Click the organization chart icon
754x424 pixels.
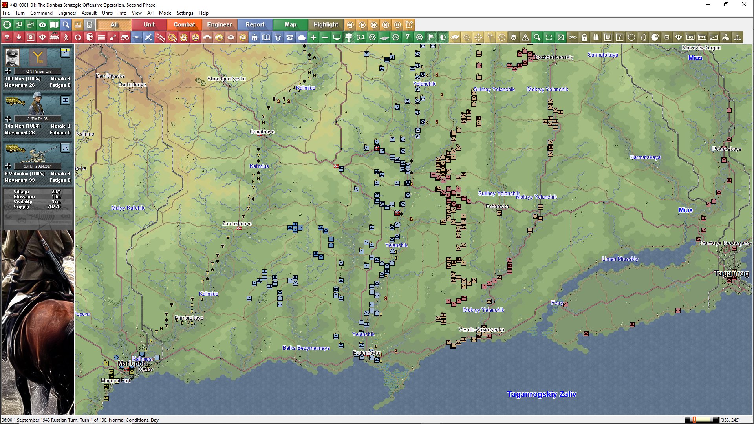726,37
